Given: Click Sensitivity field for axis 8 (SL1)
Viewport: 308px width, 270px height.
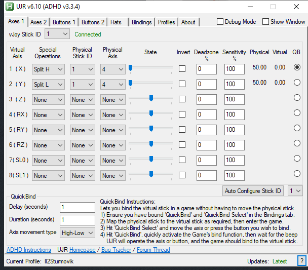Looking at the screenshot, I should coord(235,175).
